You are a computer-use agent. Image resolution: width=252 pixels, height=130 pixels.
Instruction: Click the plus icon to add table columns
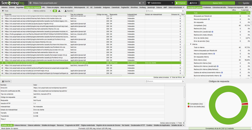click(184, 14)
